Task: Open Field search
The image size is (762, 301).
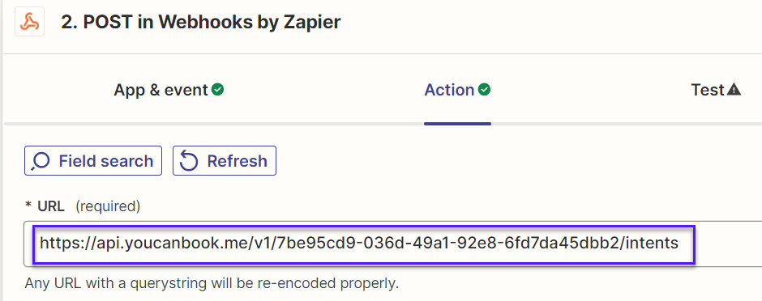Action: tap(93, 160)
